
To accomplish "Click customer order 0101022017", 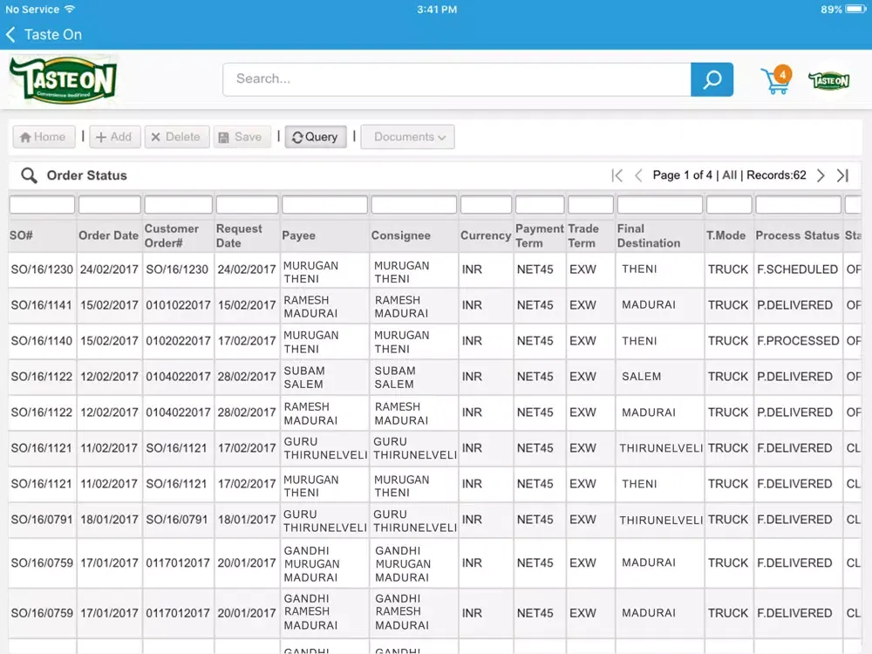I will pos(178,305).
